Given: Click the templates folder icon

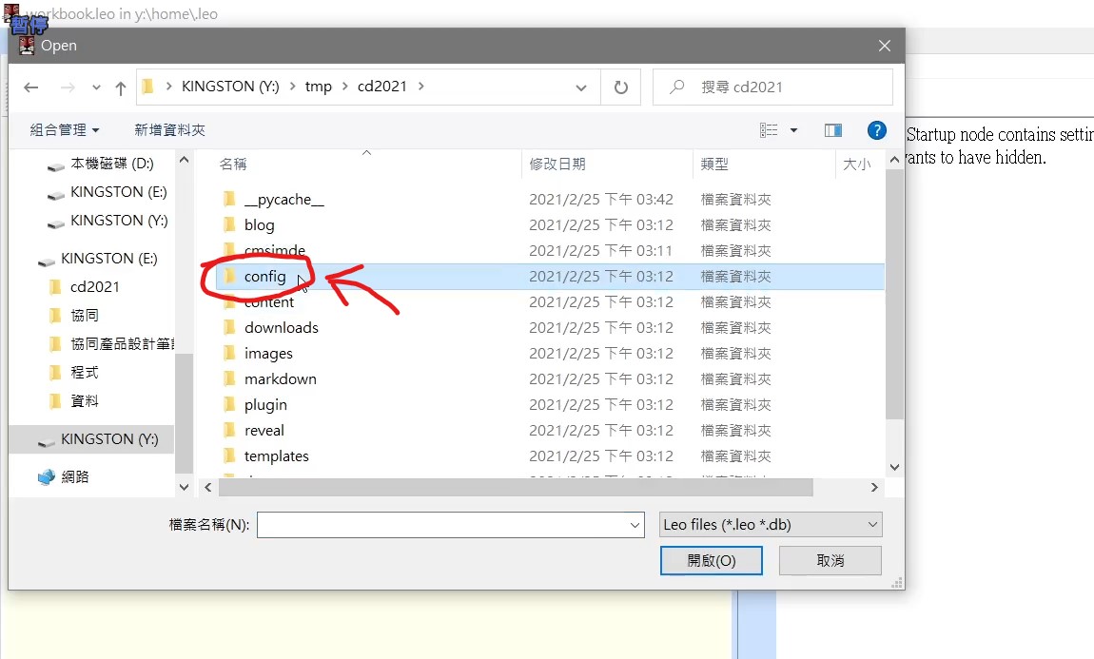Looking at the screenshot, I should coord(229,455).
